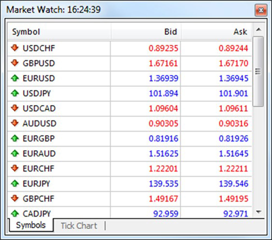Select the USDJPY symbol name
The height and width of the screenshot is (240, 272).
point(37,93)
